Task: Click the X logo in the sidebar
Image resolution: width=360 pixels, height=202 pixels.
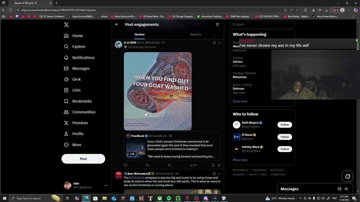Action: (66, 25)
